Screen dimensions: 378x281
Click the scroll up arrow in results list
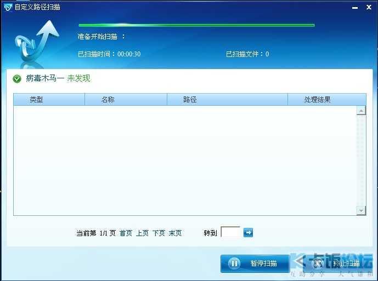pos(361,111)
